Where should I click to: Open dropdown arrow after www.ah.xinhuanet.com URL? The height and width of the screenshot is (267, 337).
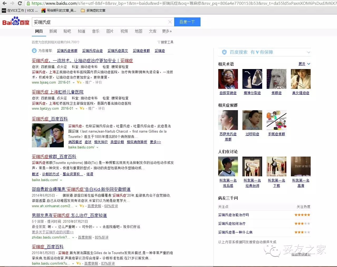(x=76, y=206)
